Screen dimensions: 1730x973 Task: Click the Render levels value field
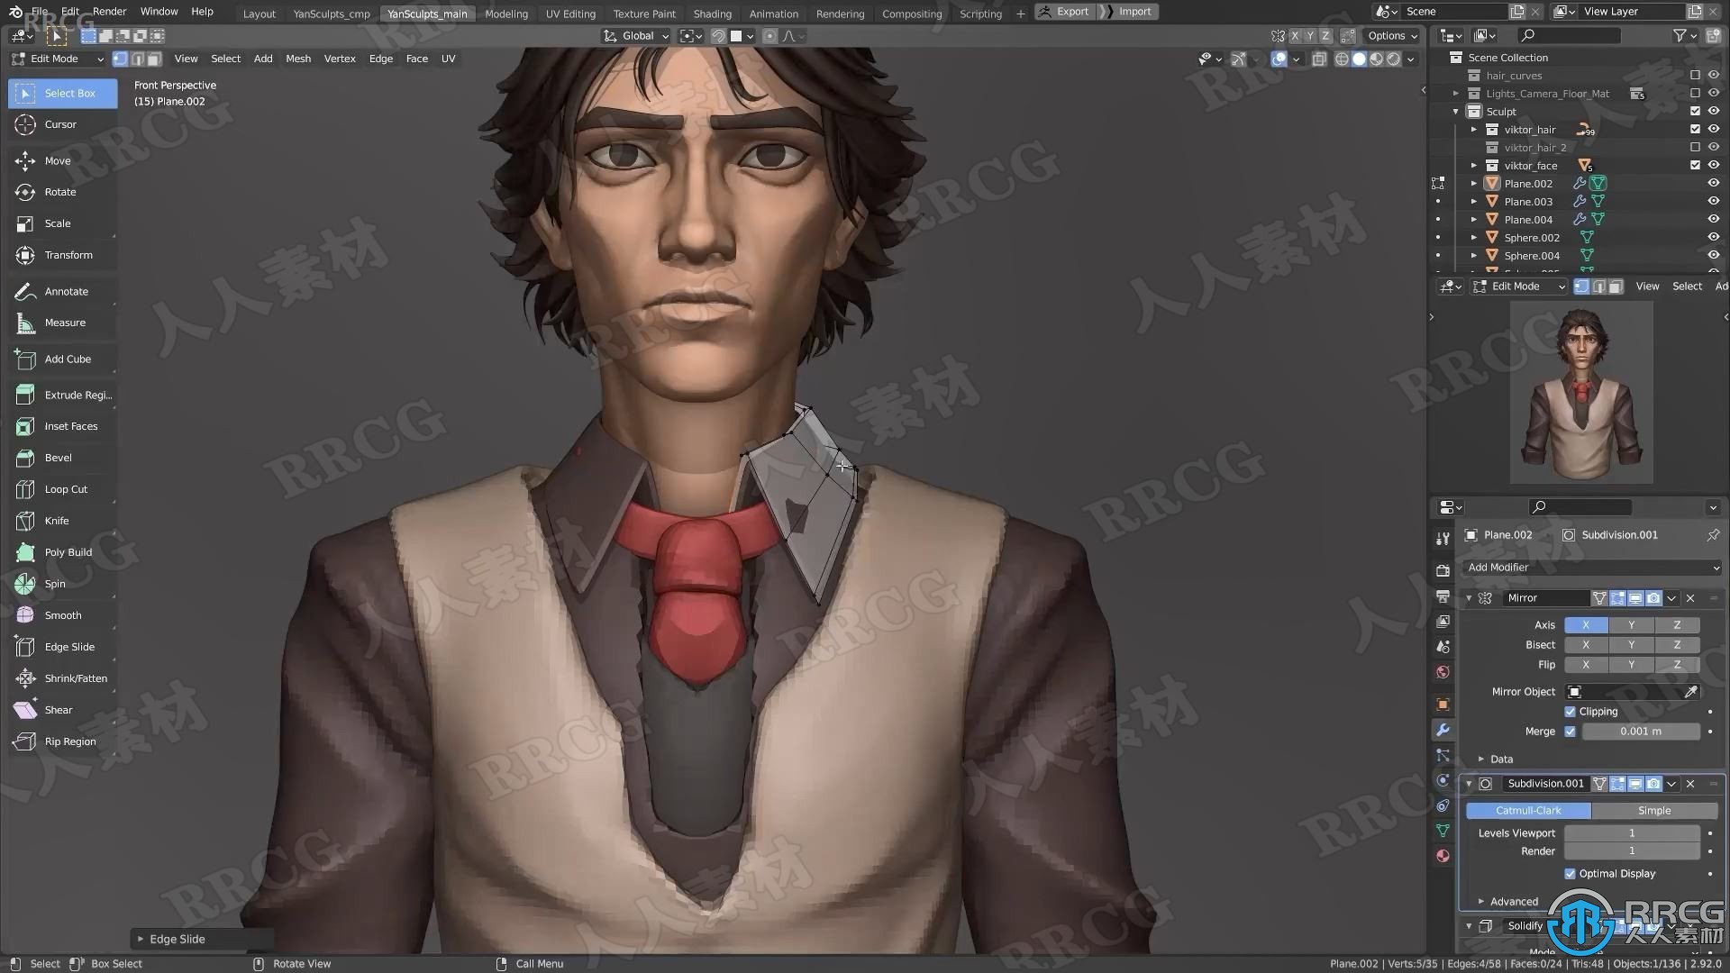click(x=1632, y=851)
